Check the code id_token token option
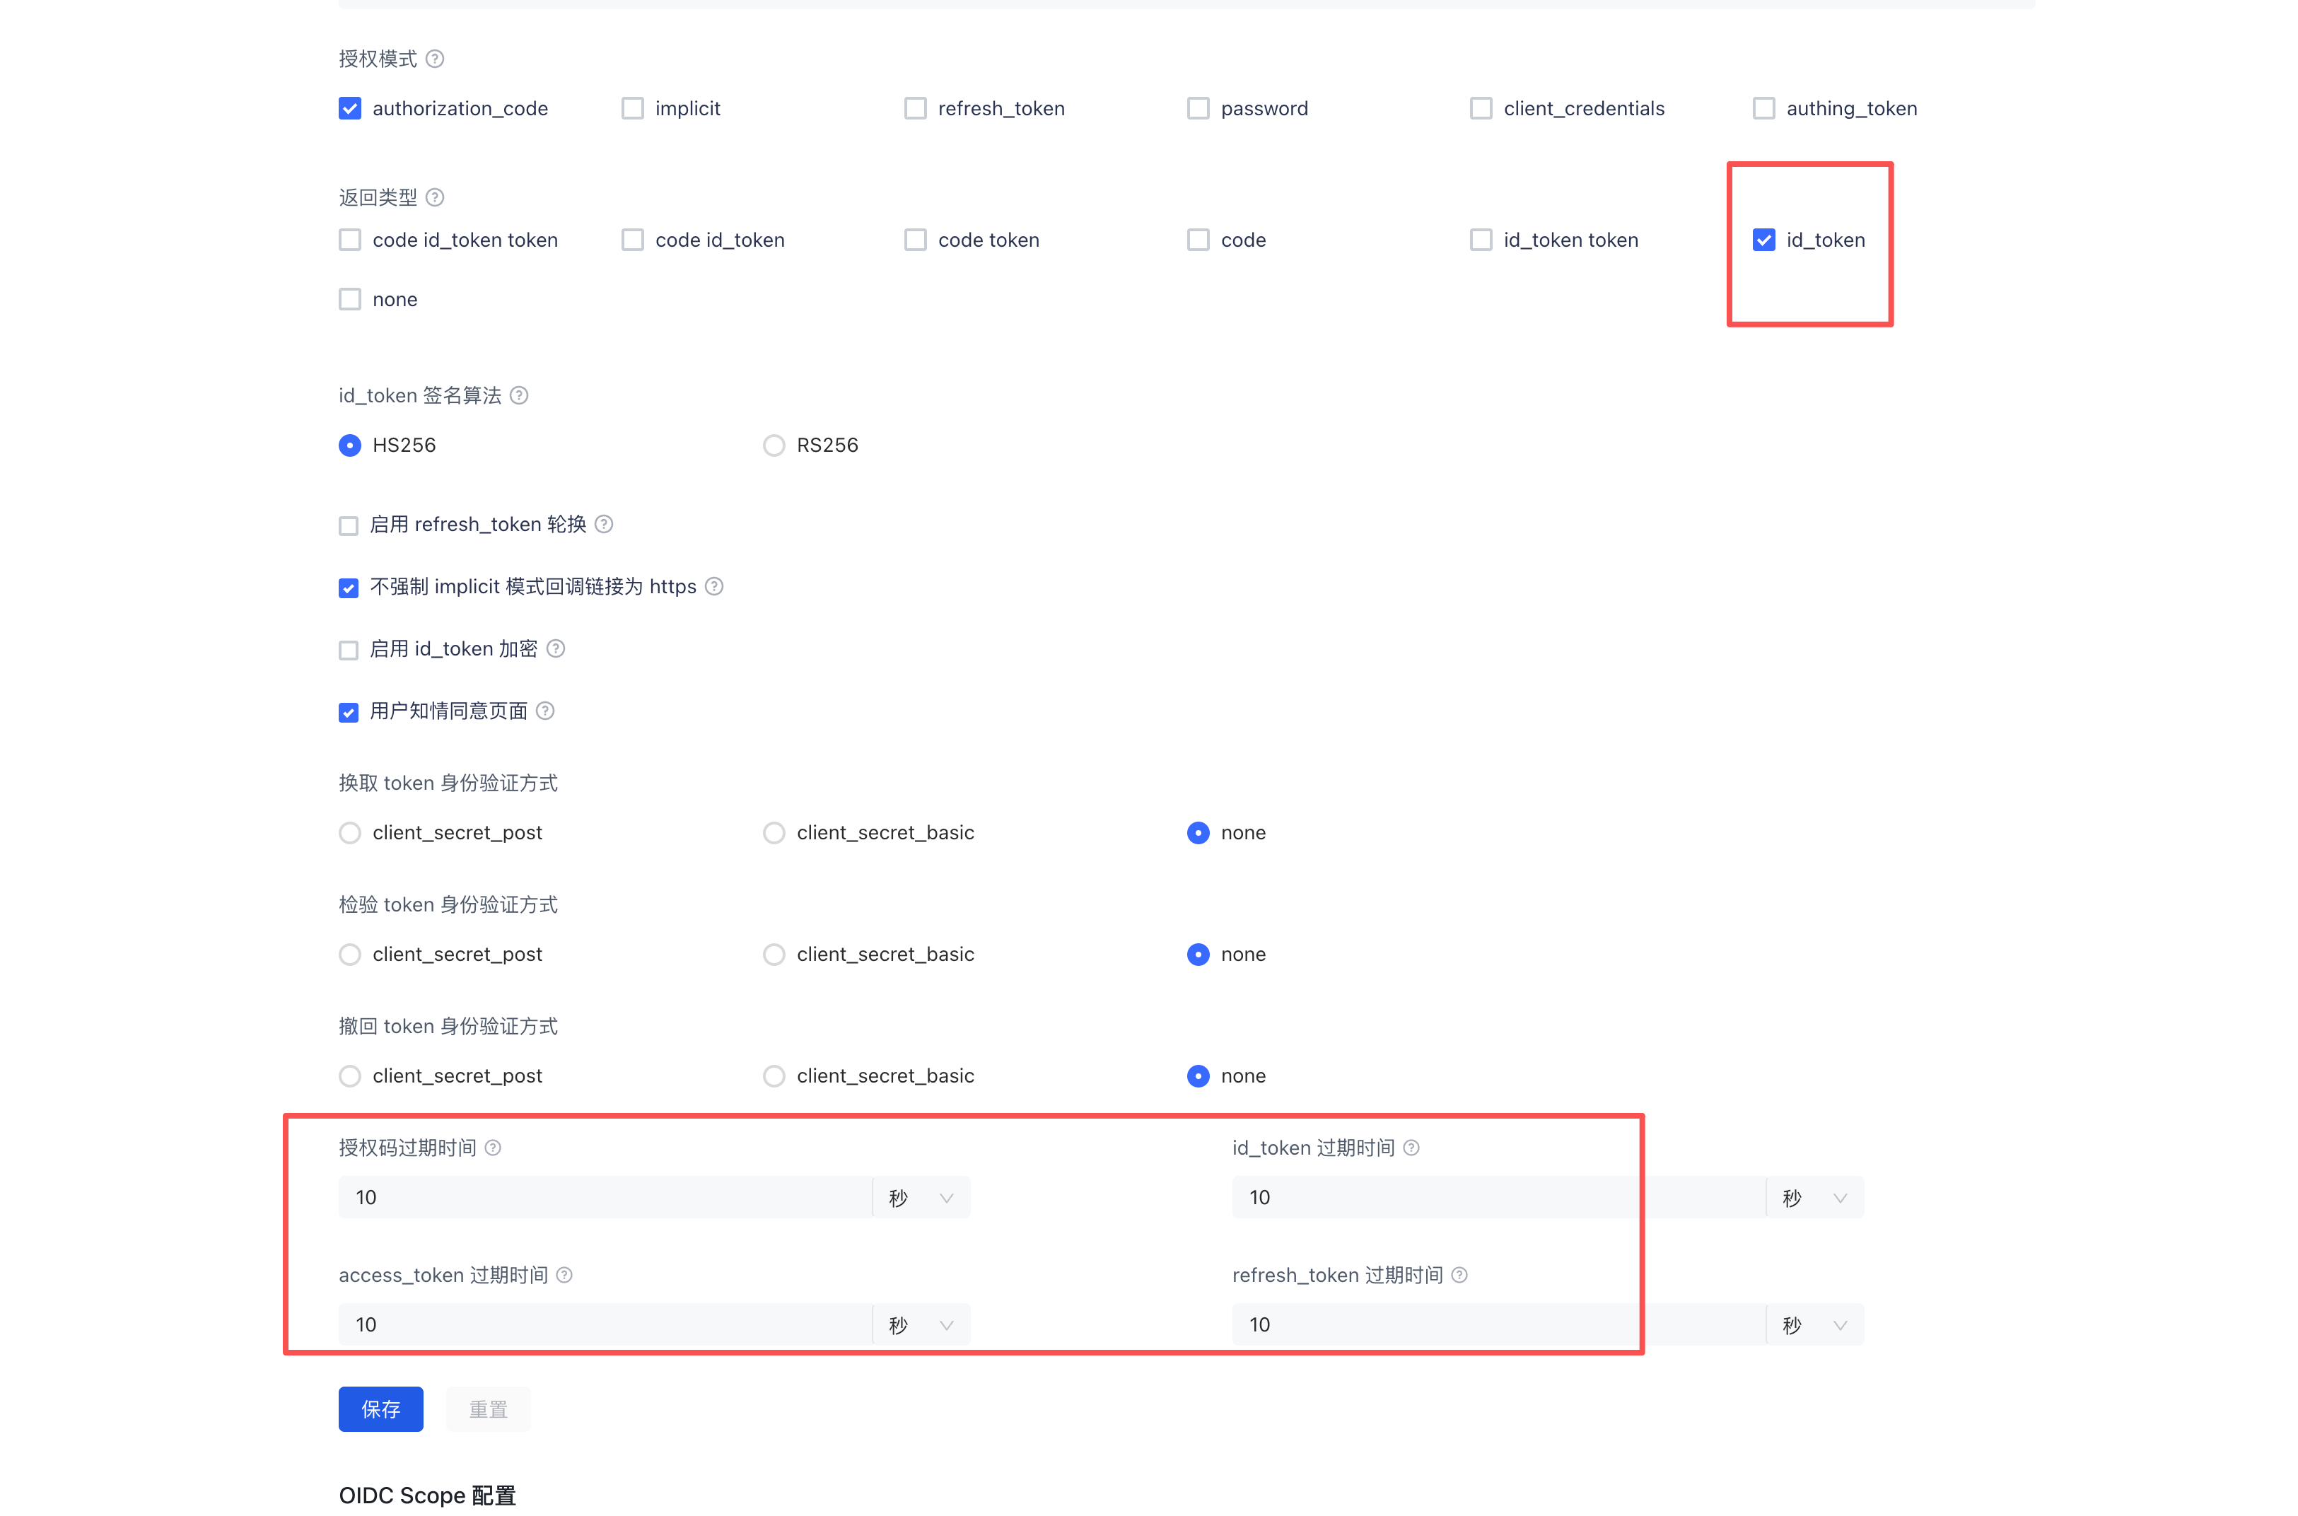Viewport: 2298px width, 1516px height. [350, 240]
